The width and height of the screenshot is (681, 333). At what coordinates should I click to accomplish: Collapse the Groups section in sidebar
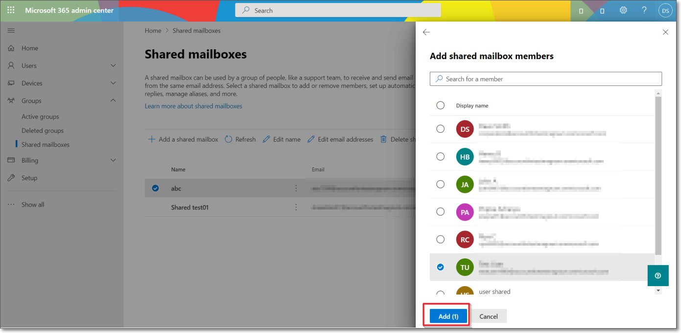[114, 101]
